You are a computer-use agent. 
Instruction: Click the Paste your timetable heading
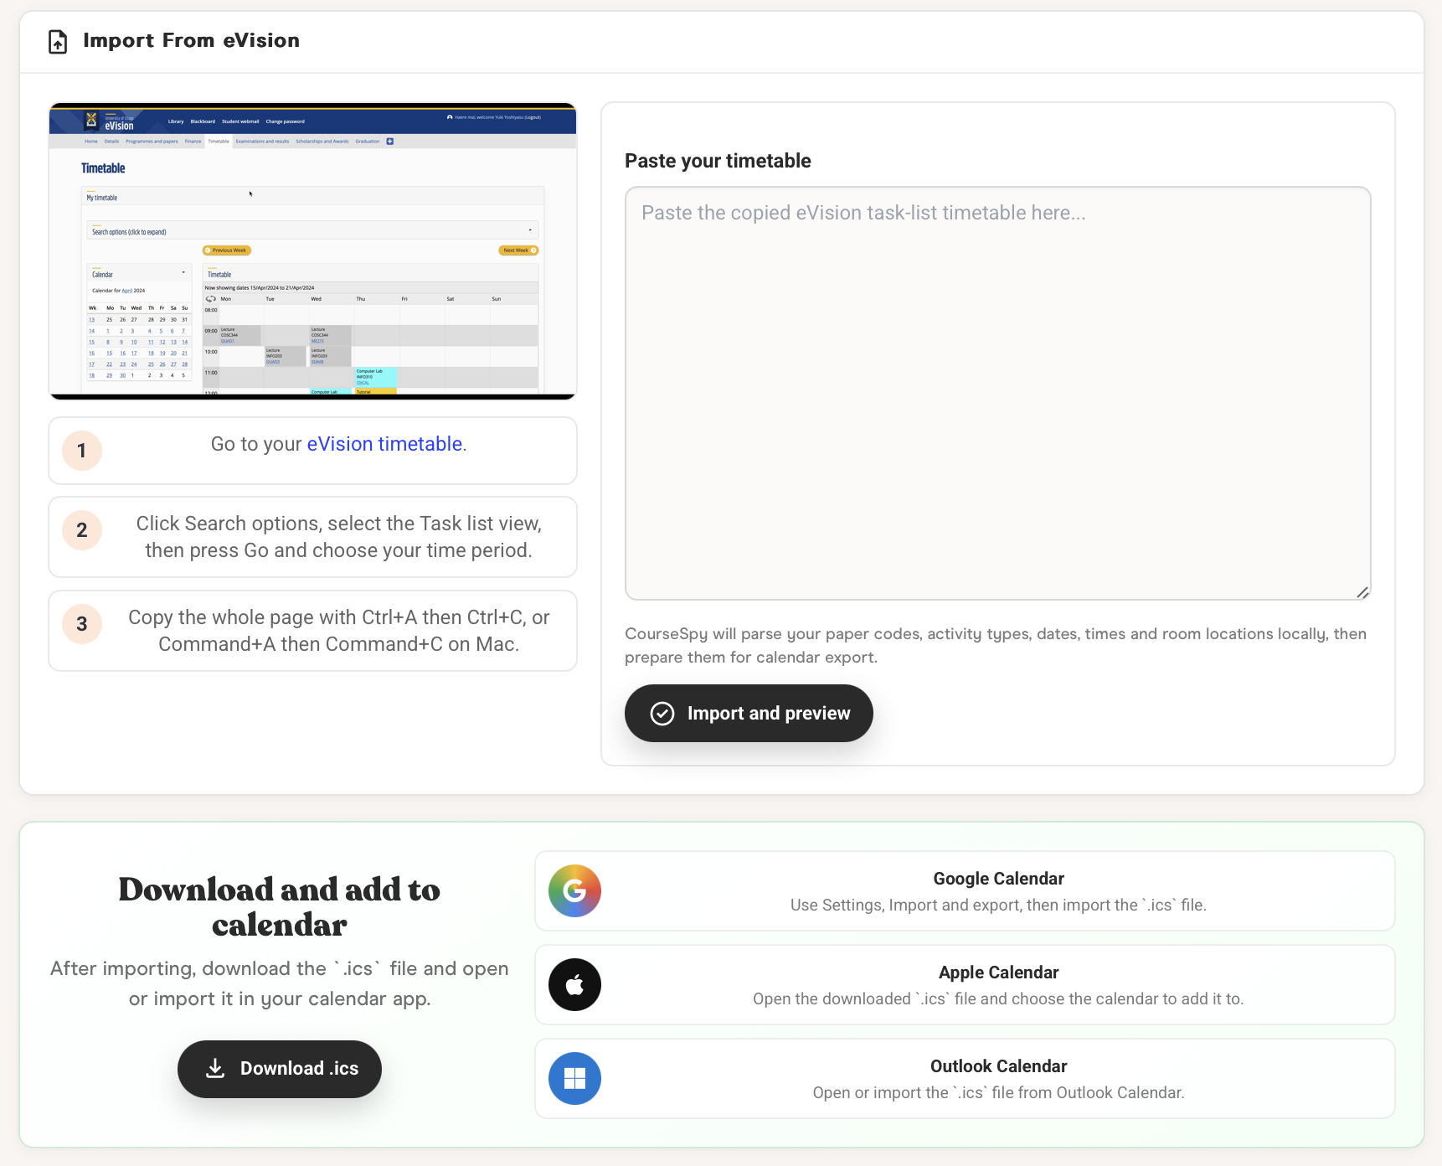tap(718, 161)
